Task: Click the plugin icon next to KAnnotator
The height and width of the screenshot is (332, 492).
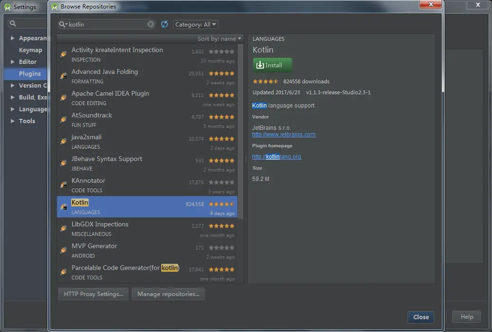Action: click(x=64, y=185)
